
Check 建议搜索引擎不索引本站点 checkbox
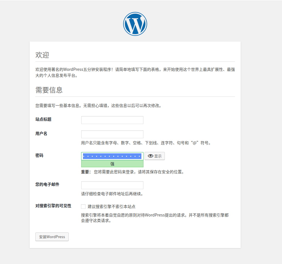click(83, 207)
